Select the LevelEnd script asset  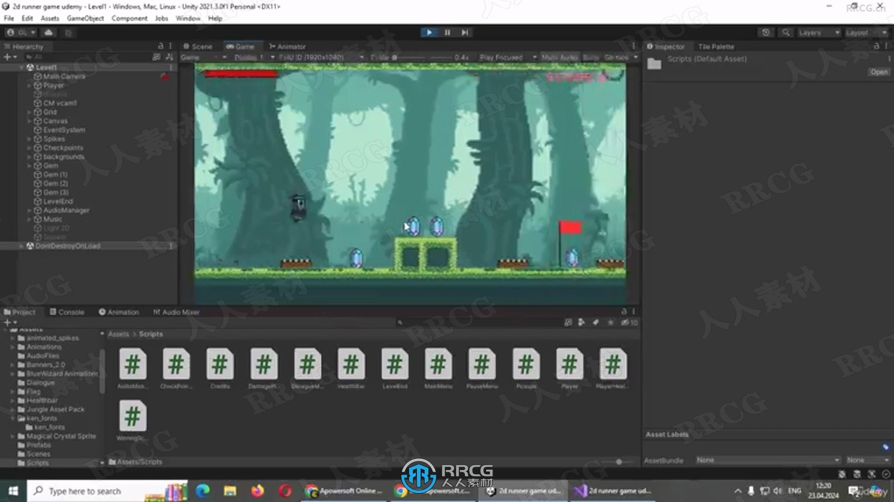[395, 368]
